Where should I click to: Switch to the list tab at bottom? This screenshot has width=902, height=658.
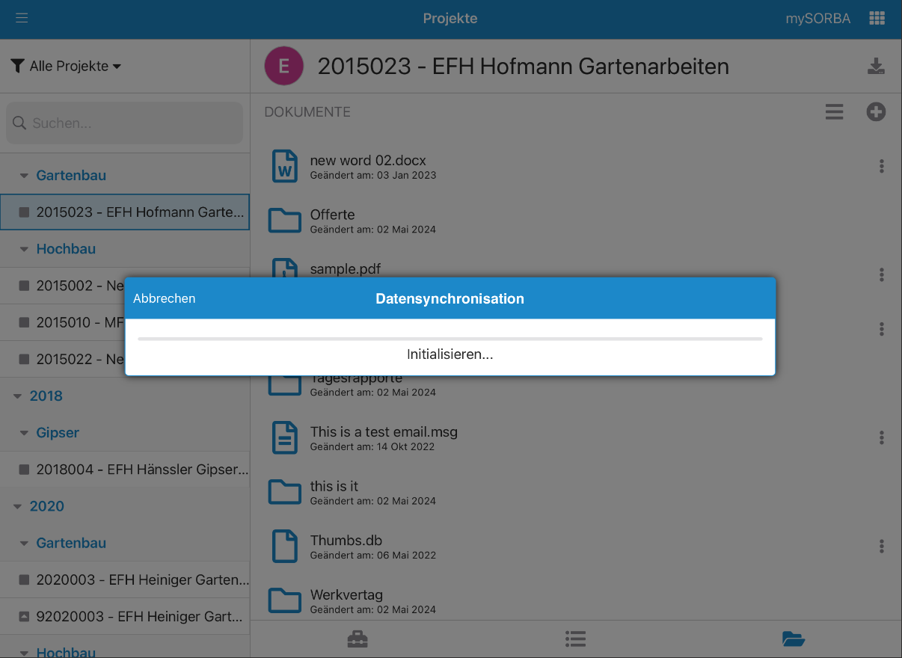pos(575,639)
